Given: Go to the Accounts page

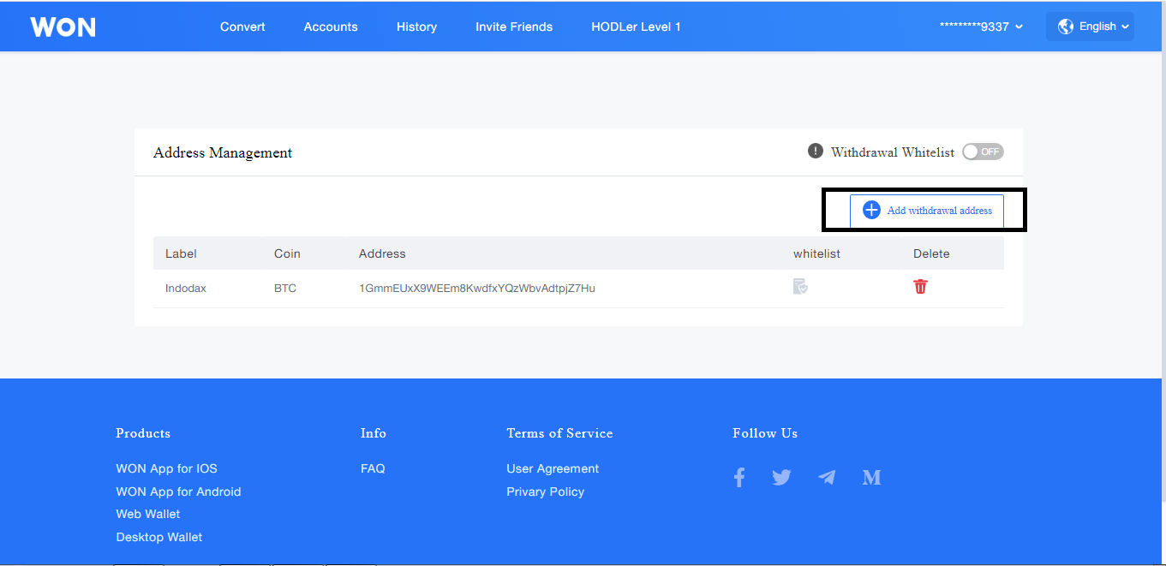Looking at the screenshot, I should [x=331, y=27].
